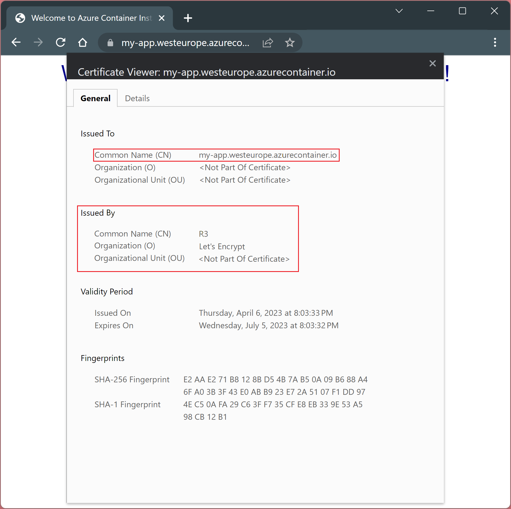
Task: Share this page using share icon
Action: pos(268,43)
